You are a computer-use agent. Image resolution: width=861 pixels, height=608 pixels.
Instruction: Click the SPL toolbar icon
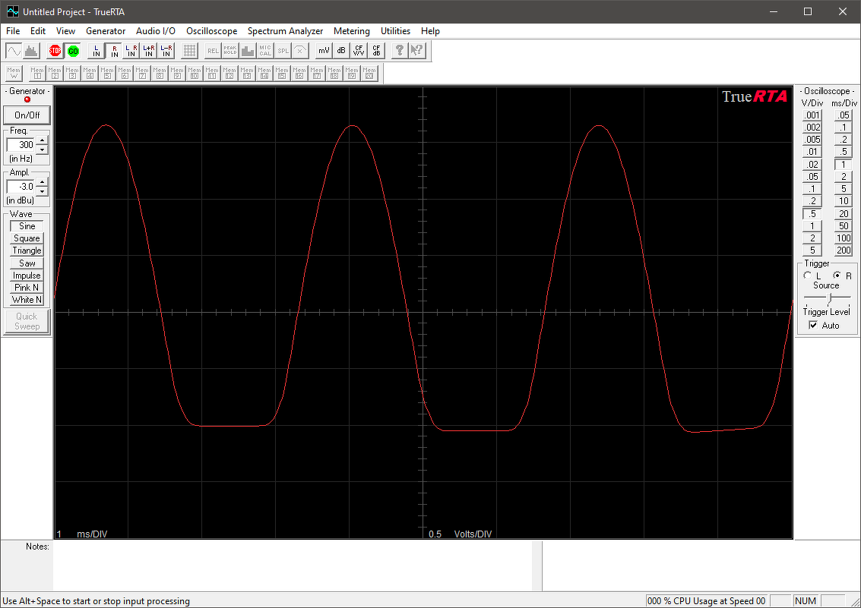tap(283, 51)
